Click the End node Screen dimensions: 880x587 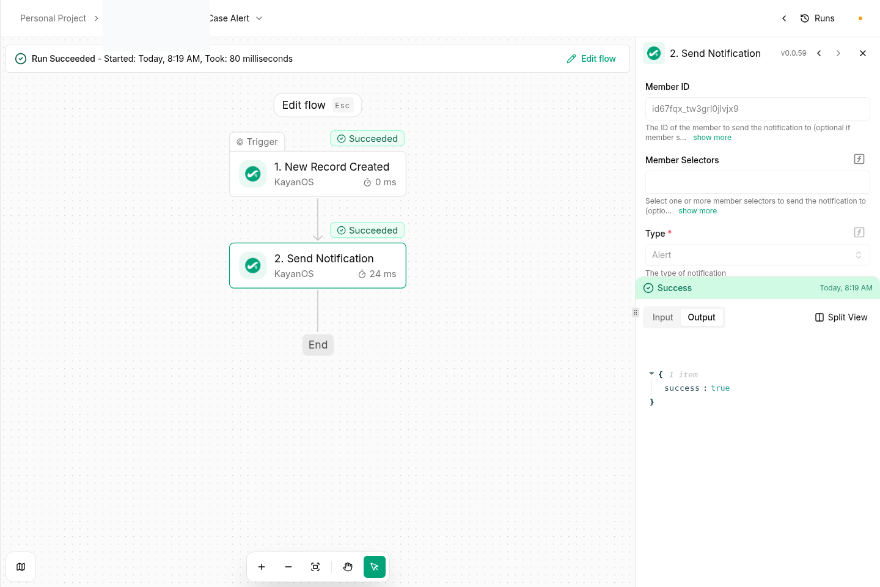click(318, 345)
